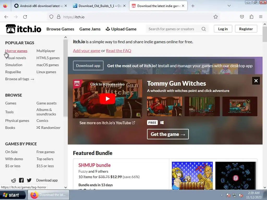Open the Roguelike tag
267x200 pixels.
pyautogui.click(x=13, y=72)
